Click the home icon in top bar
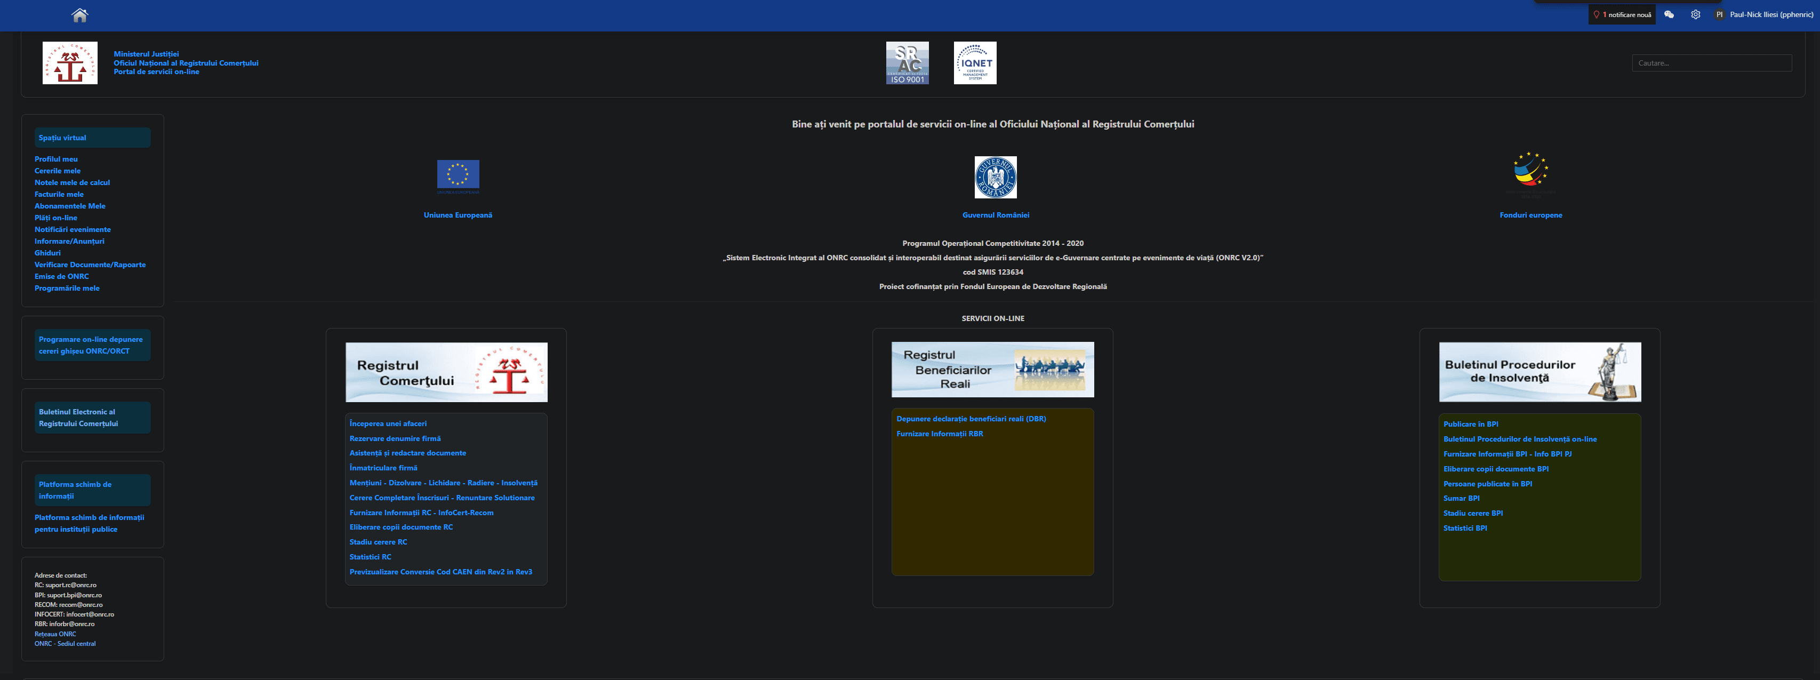Screen dimensions: 1820x680 pyautogui.click(x=80, y=15)
